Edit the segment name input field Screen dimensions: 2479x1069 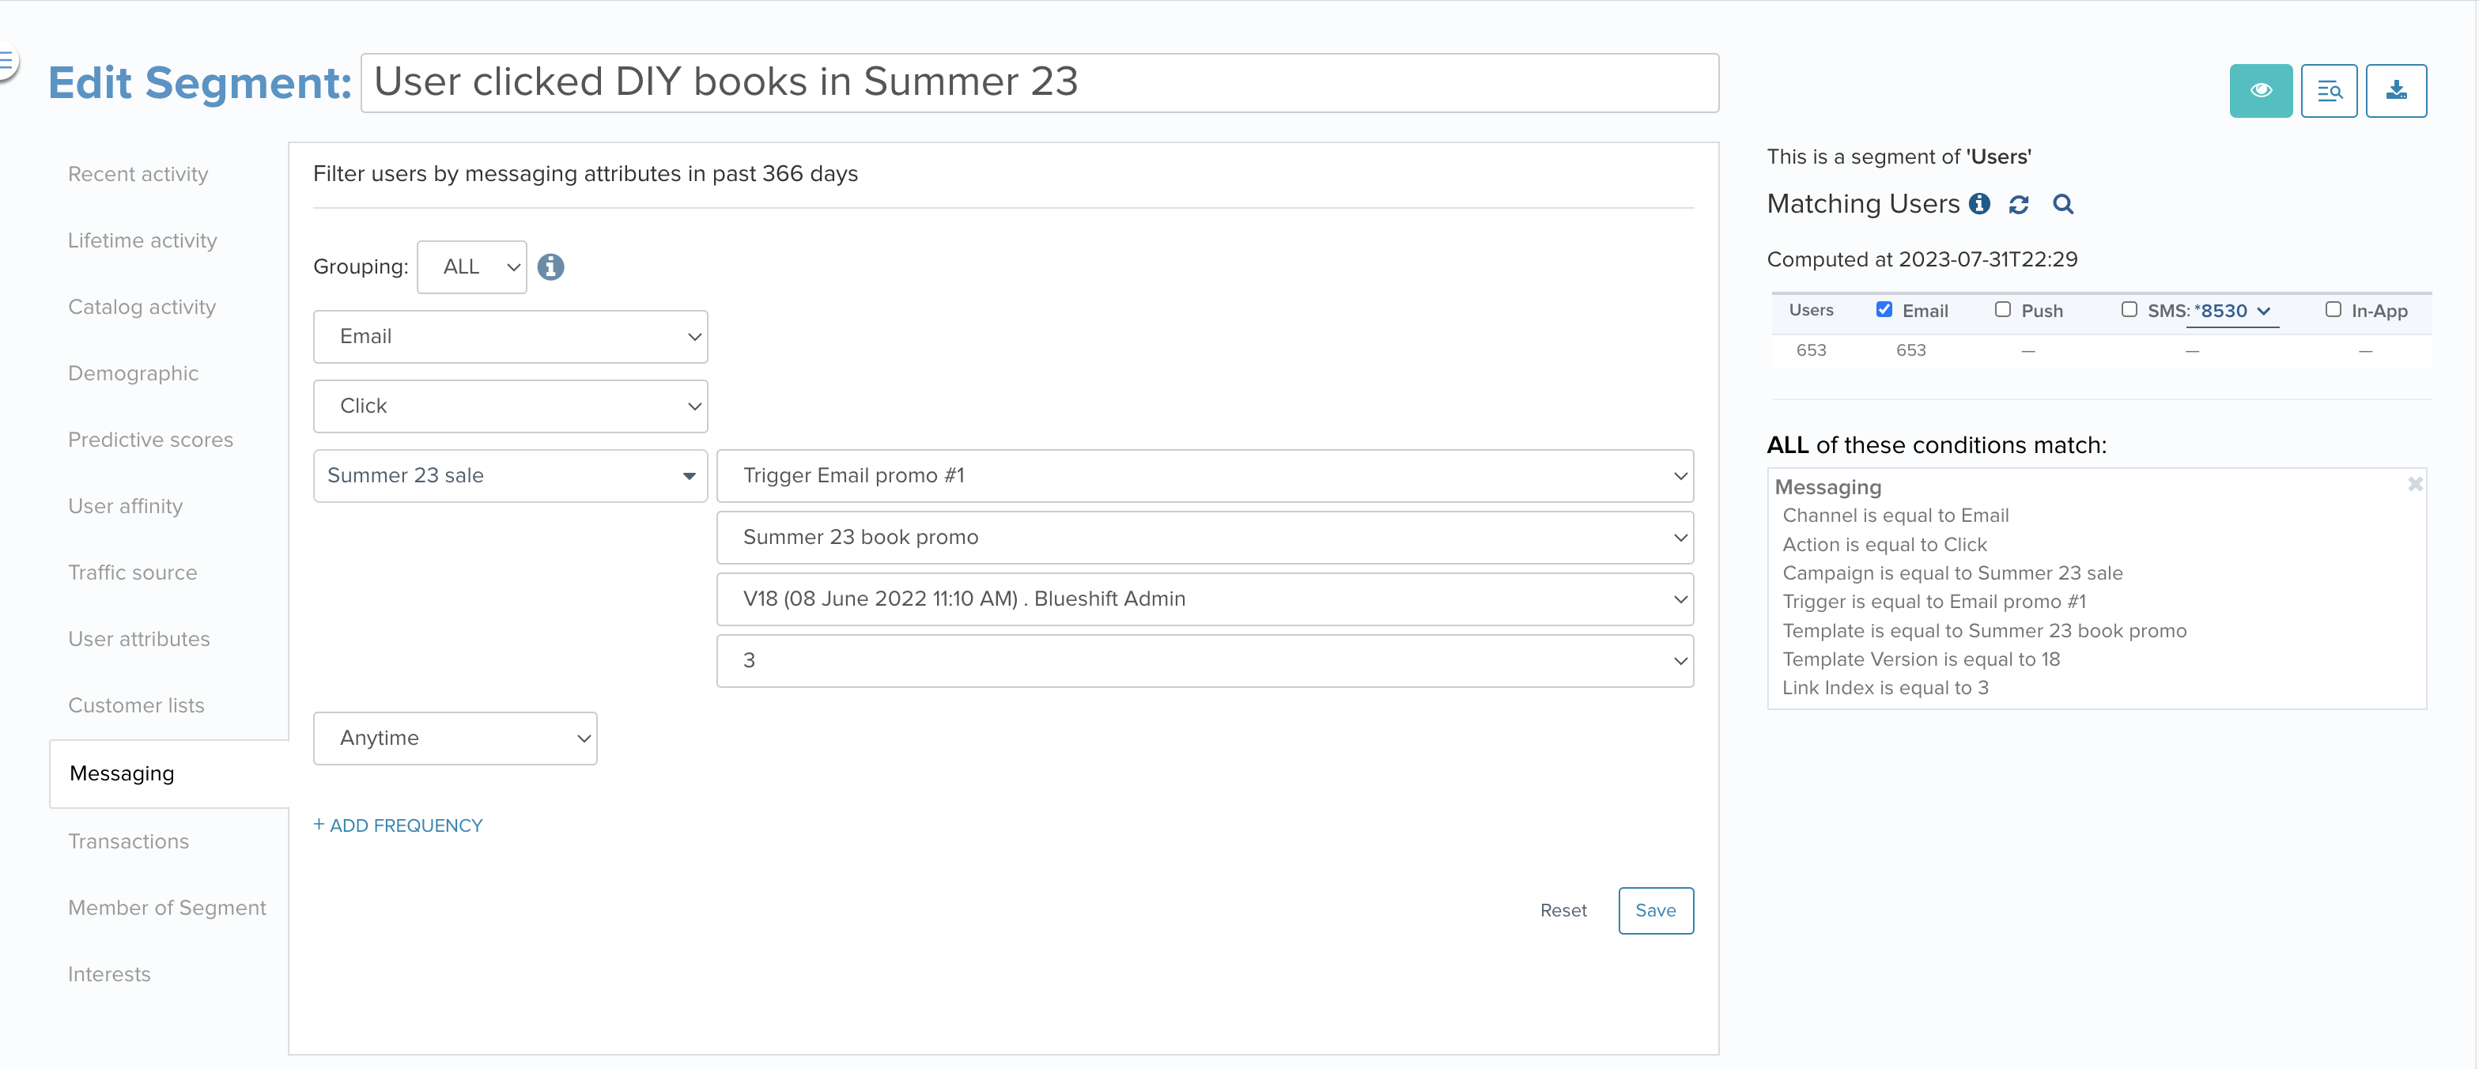[1039, 83]
